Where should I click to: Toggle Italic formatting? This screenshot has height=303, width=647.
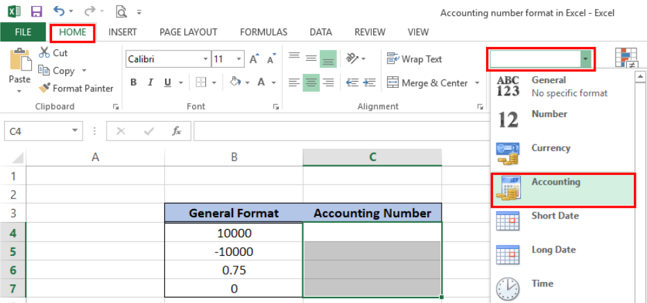150,82
